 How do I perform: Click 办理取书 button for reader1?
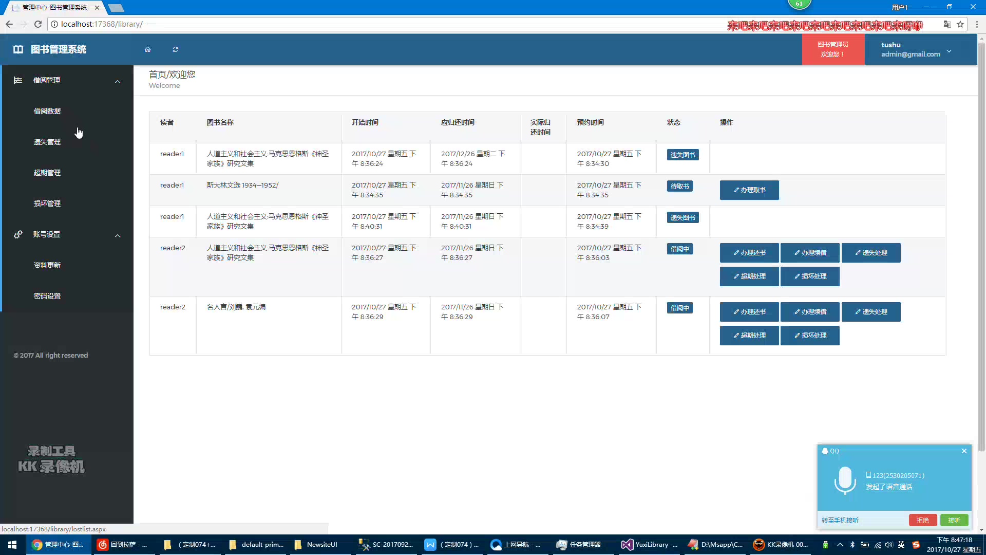749,190
